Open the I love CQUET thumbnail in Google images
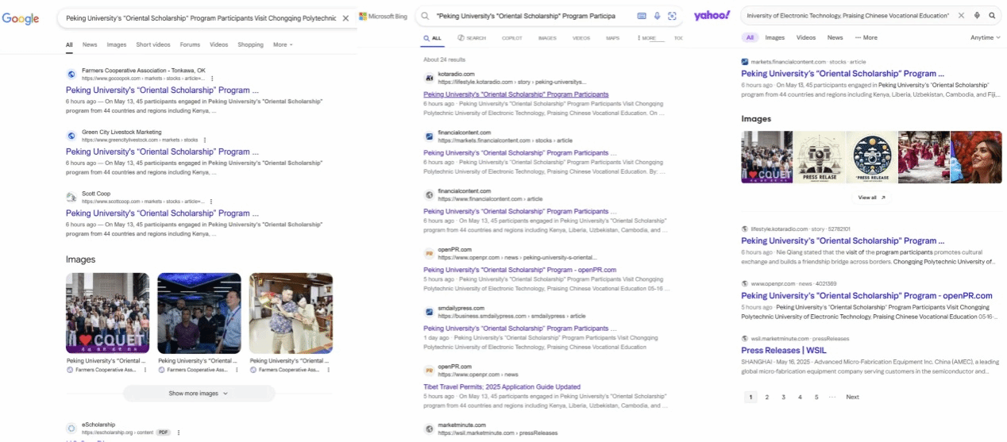 (107, 313)
